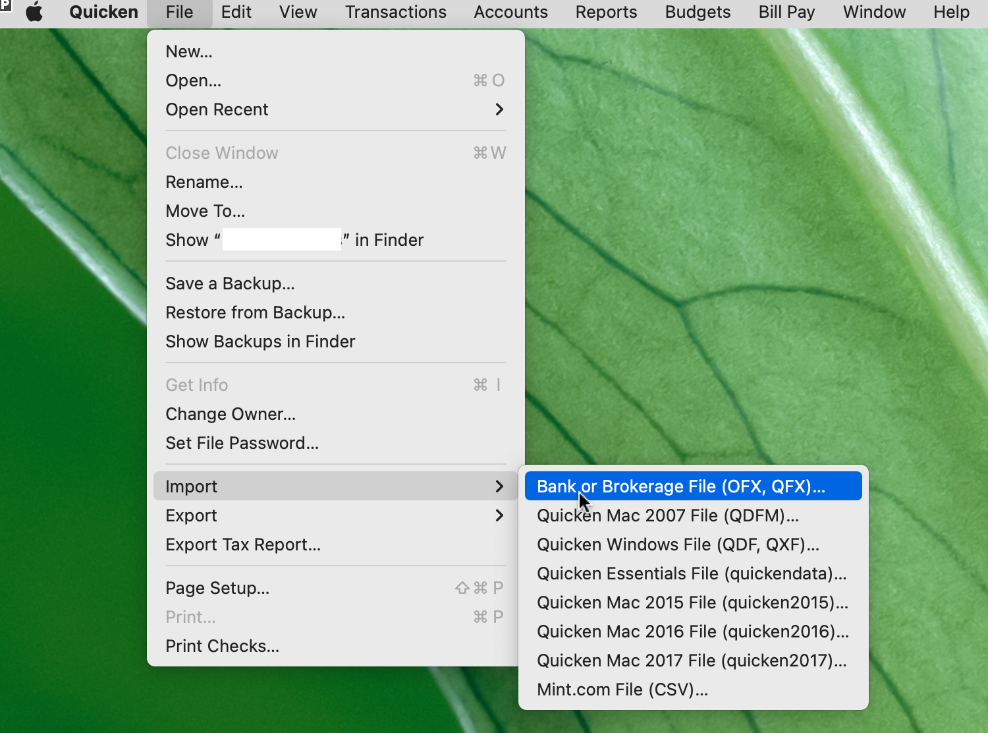Choose Save a Backup

click(230, 283)
